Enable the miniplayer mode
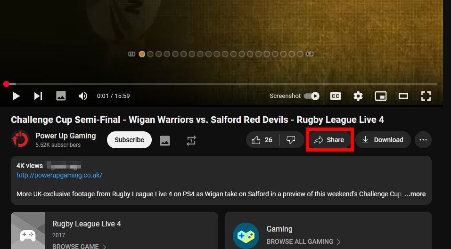The width and height of the screenshot is (451, 249). [380, 96]
